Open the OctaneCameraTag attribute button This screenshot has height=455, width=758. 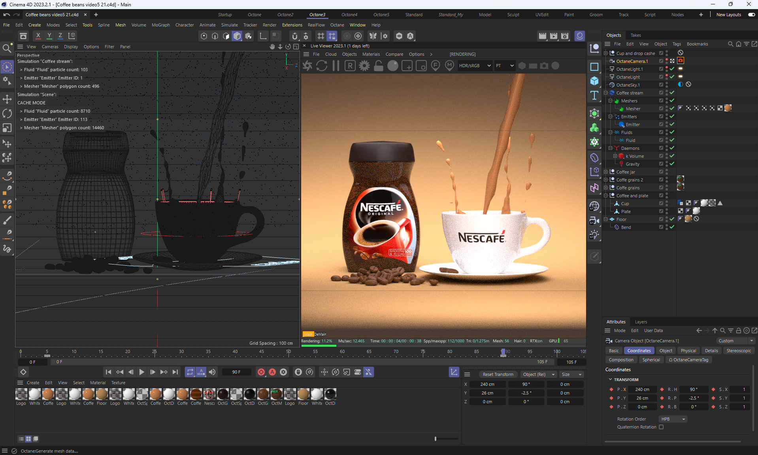point(689,360)
